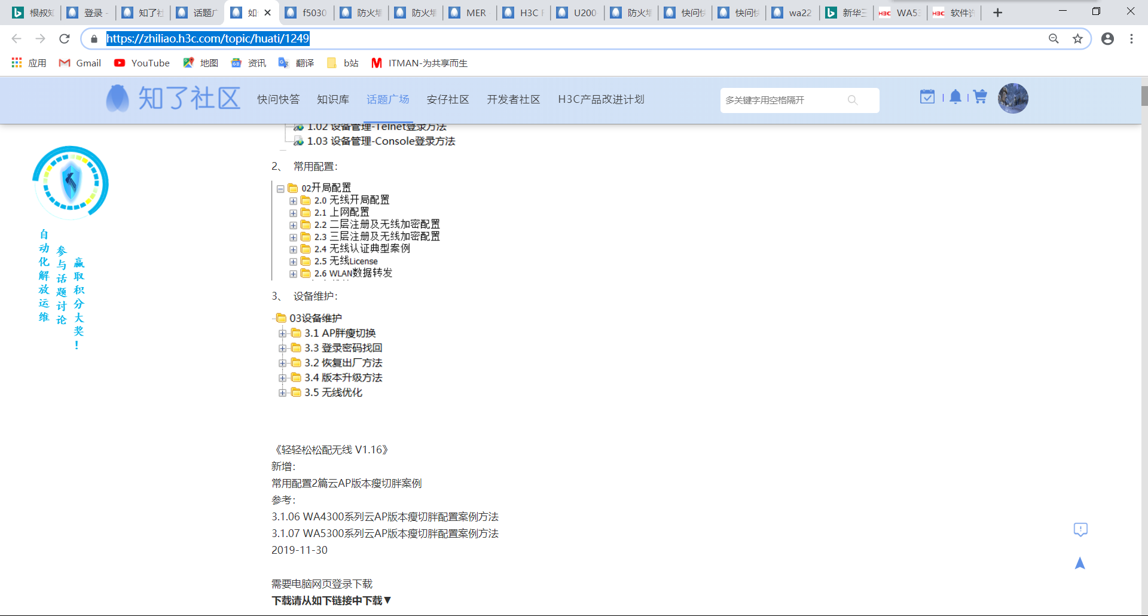Image resolution: width=1148 pixels, height=616 pixels.
Task: Open the notifications bell
Action: [x=955, y=96]
